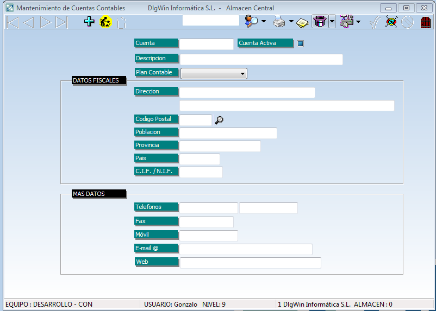The width and height of the screenshot is (436, 311).
Task: Open the Plan Contable dropdown
Action: [x=214, y=73]
